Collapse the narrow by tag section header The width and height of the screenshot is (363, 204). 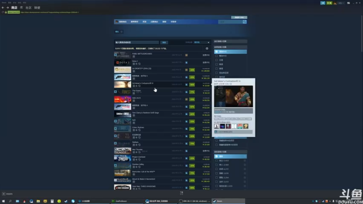coord(231,152)
